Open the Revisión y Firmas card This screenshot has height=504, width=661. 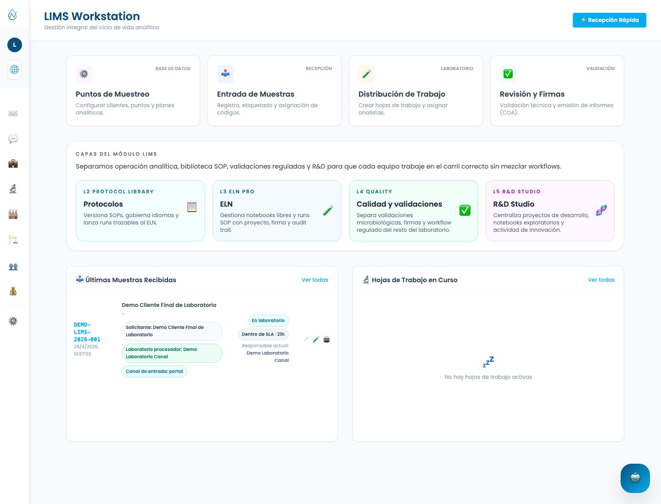coord(557,91)
